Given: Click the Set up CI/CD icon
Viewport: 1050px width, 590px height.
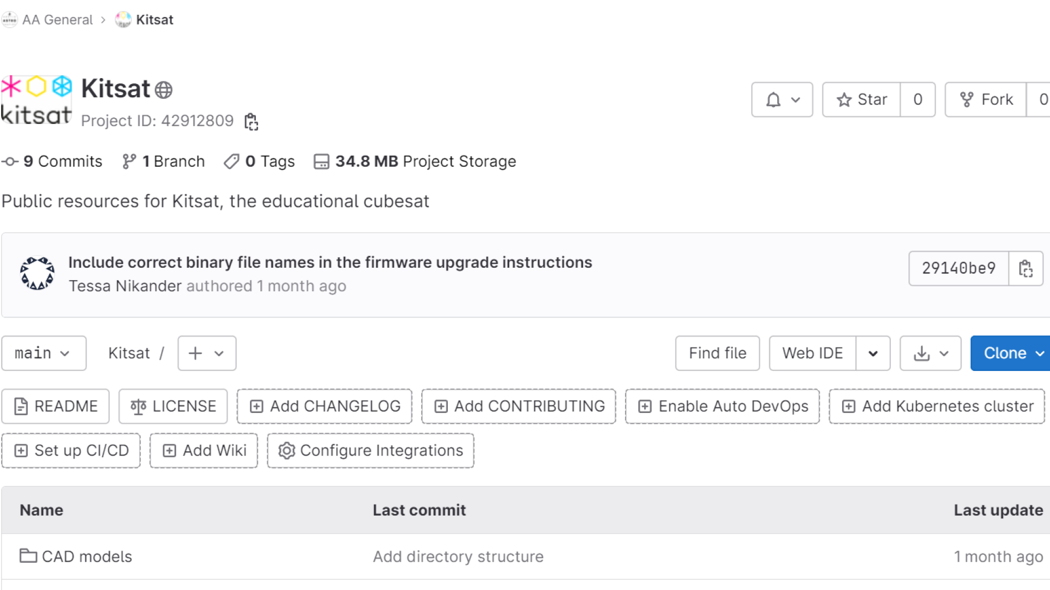Looking at the screenshot, I should (x=22, y=450).
